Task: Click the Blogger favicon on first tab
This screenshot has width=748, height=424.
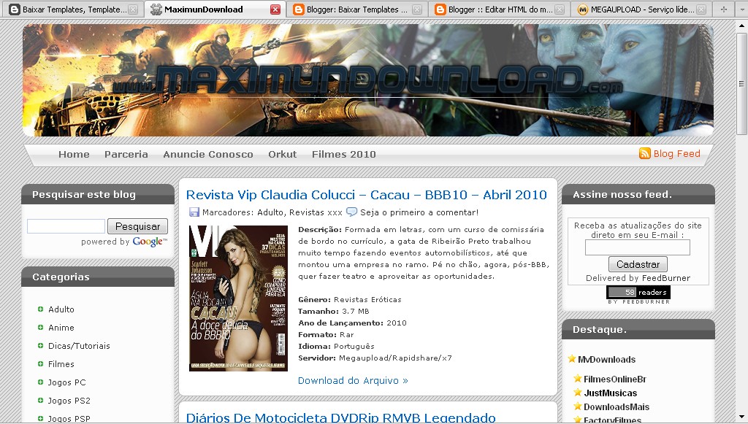Action: [x=15, y=9]
